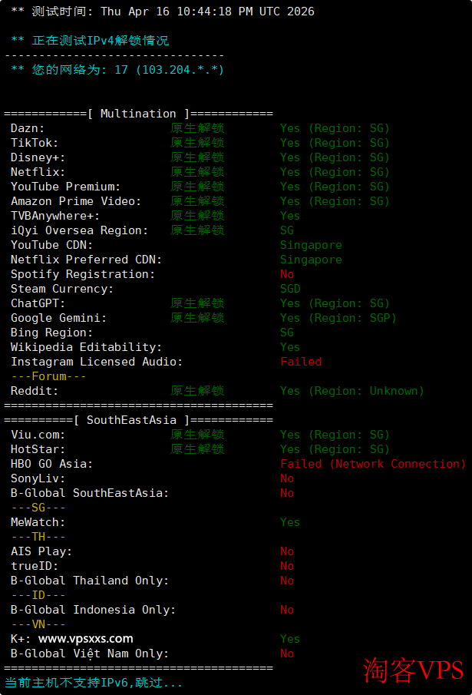
Task: Click the Multination section header
Action: pyautogui.click(x=138, y=114)
